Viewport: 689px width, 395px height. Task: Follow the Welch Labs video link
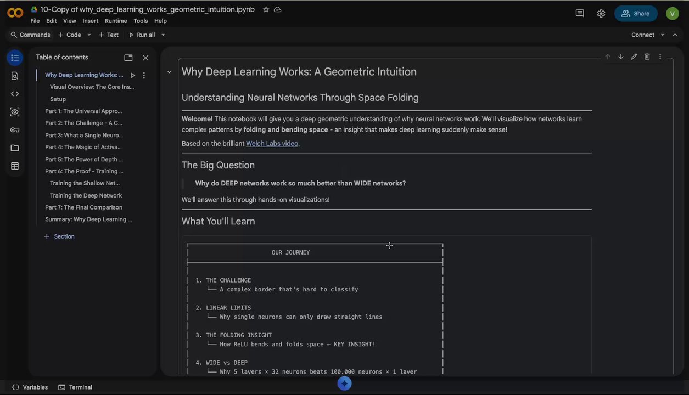point(272,144)
